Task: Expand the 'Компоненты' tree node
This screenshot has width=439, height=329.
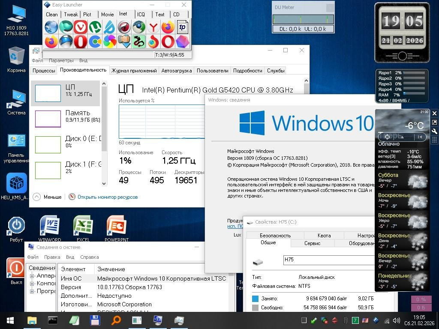Action: coord(32,284)
